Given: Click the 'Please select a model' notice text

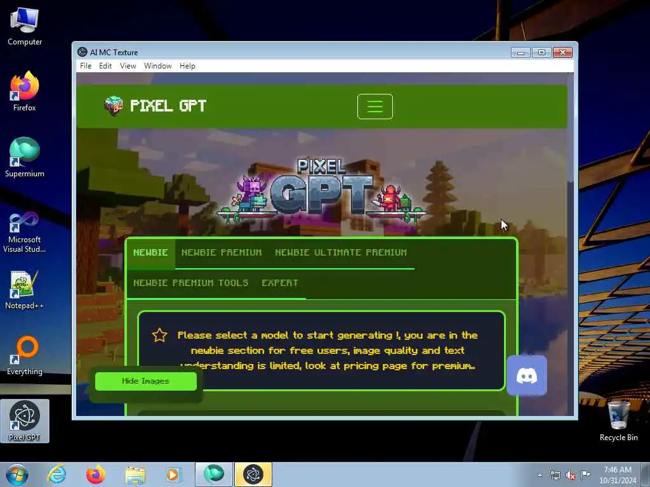Looking at the screenshot, I should point(328,350).
